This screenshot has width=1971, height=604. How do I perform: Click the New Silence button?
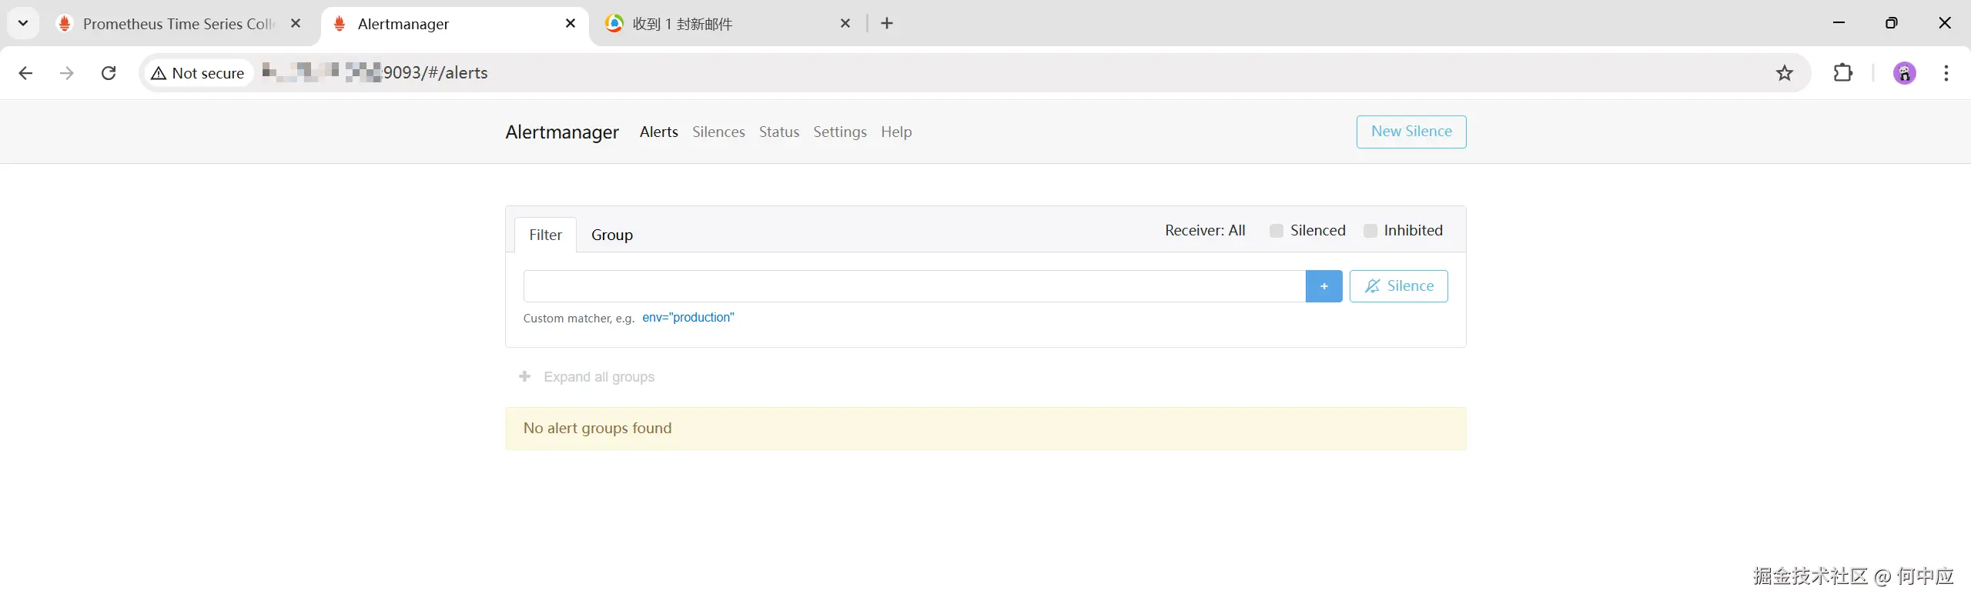coord(1411,132)
